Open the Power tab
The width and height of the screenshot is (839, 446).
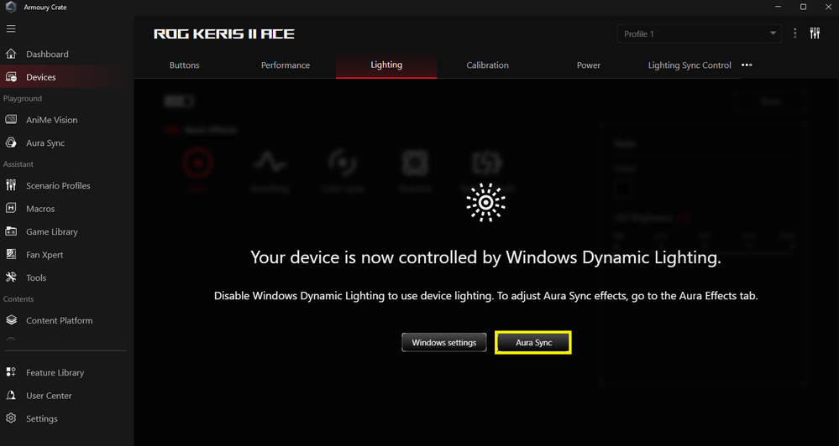tap(589, 65)
